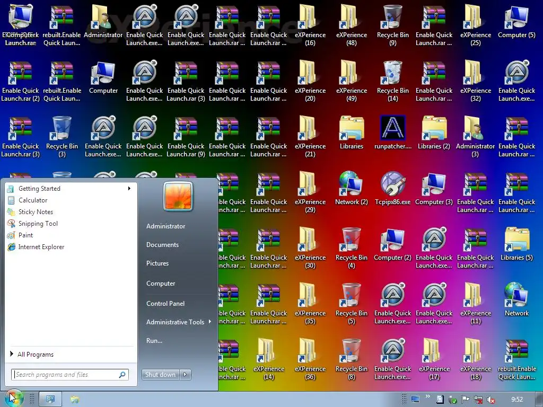Screen dimensions: 543x407
Task: Click the taskbar clock showing 9:52
Action: click(x=517, y=400)
